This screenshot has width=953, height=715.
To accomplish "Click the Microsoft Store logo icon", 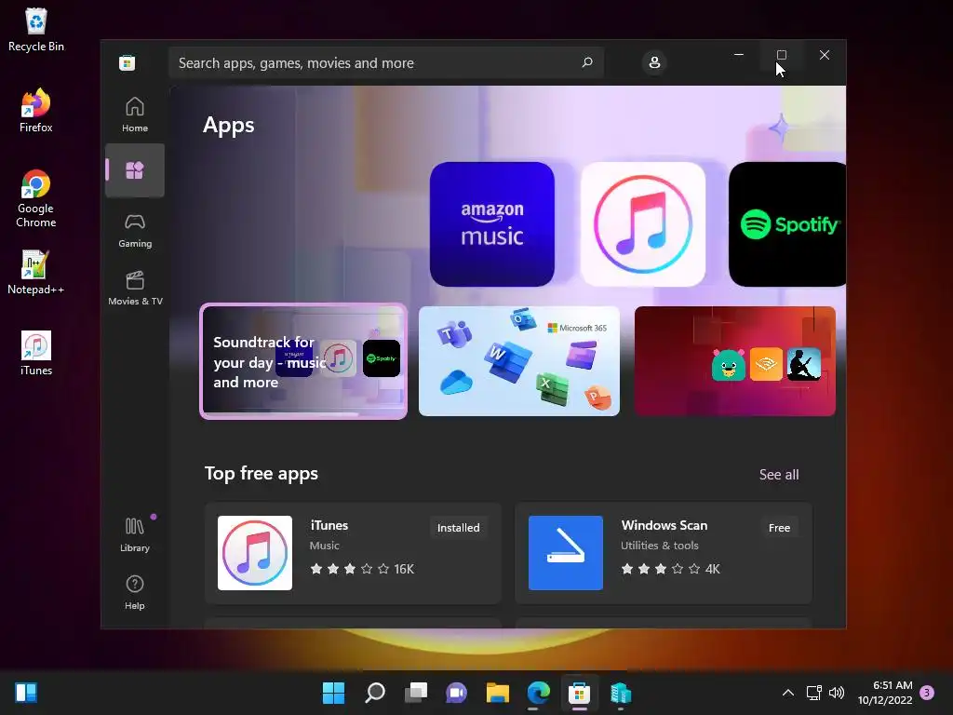I will point(127,62).
